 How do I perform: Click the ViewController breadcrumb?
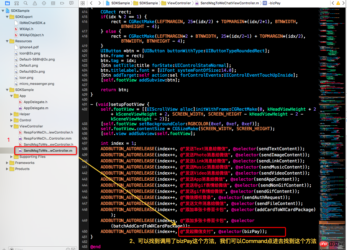click(x=176, y=3)
